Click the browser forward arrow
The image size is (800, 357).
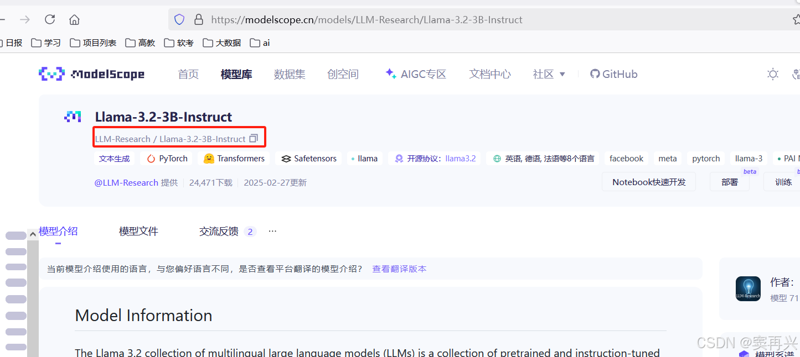25,20
